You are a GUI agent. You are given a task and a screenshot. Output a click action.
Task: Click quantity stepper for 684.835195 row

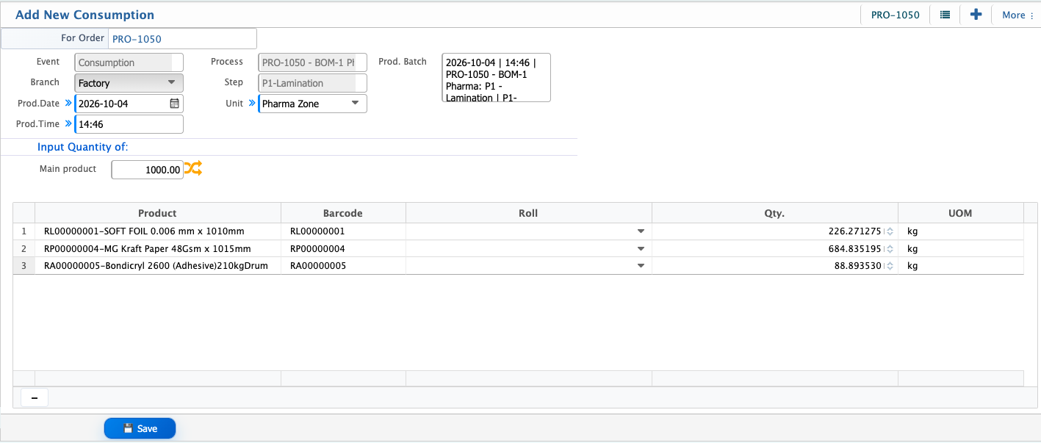click(890, 248)
